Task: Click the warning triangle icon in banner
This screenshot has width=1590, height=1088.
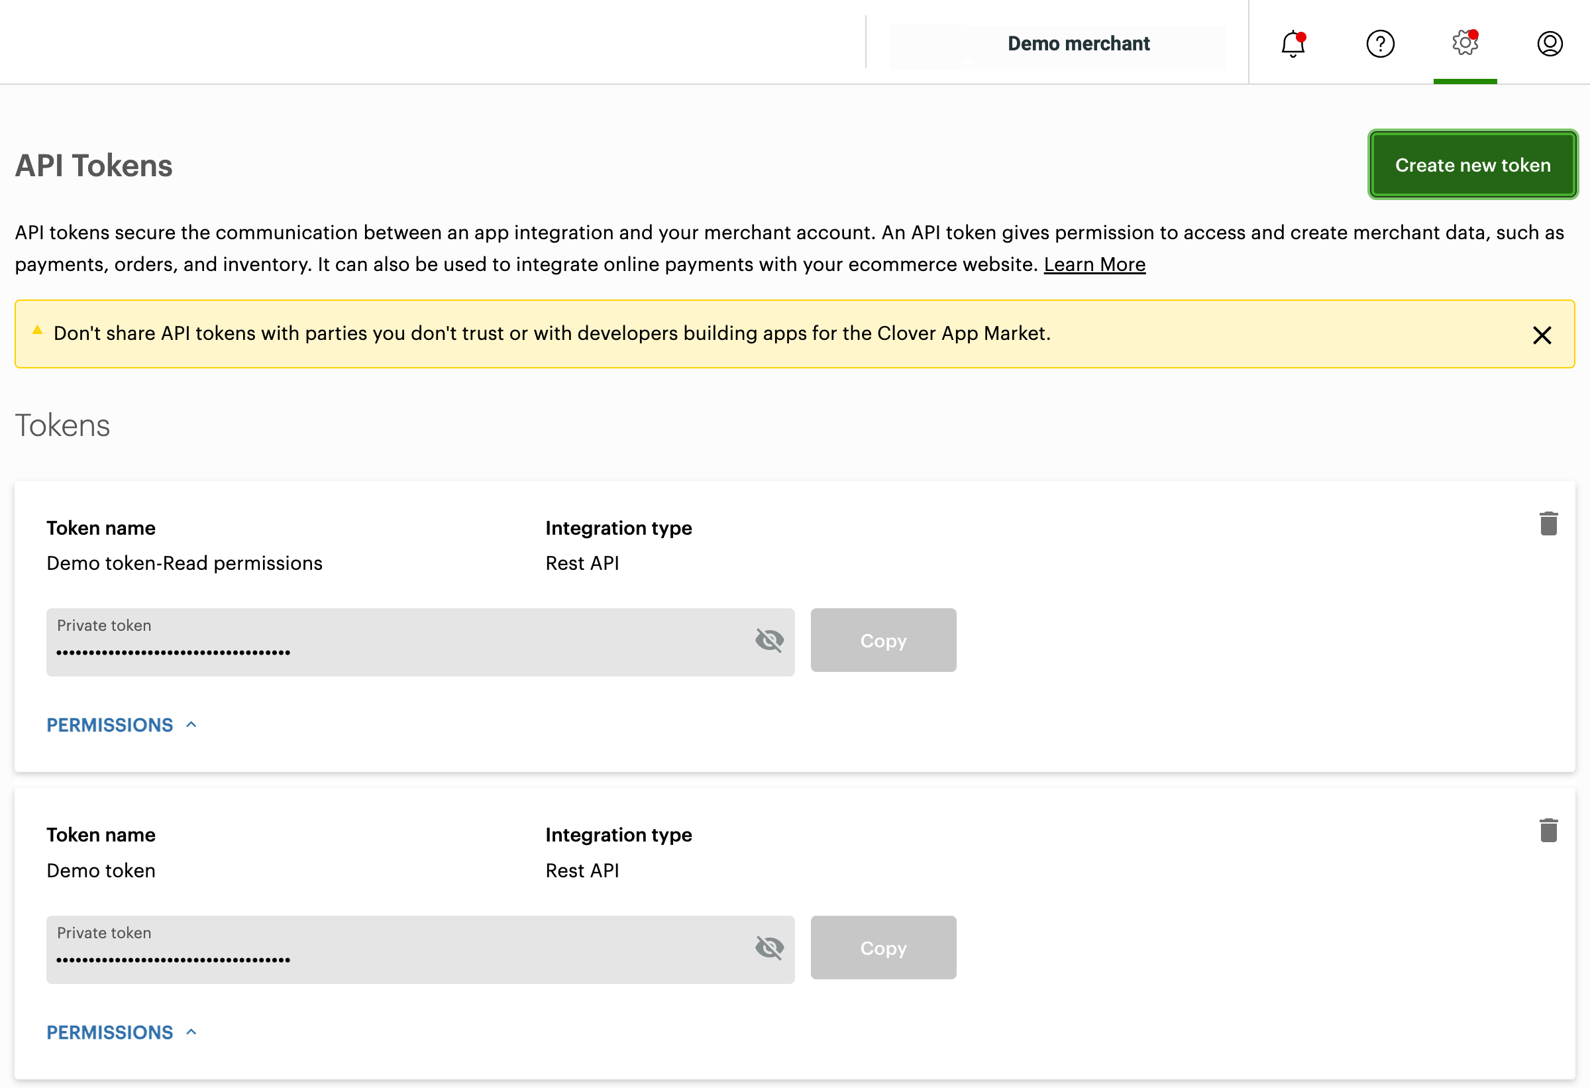Action: (38, 331)
